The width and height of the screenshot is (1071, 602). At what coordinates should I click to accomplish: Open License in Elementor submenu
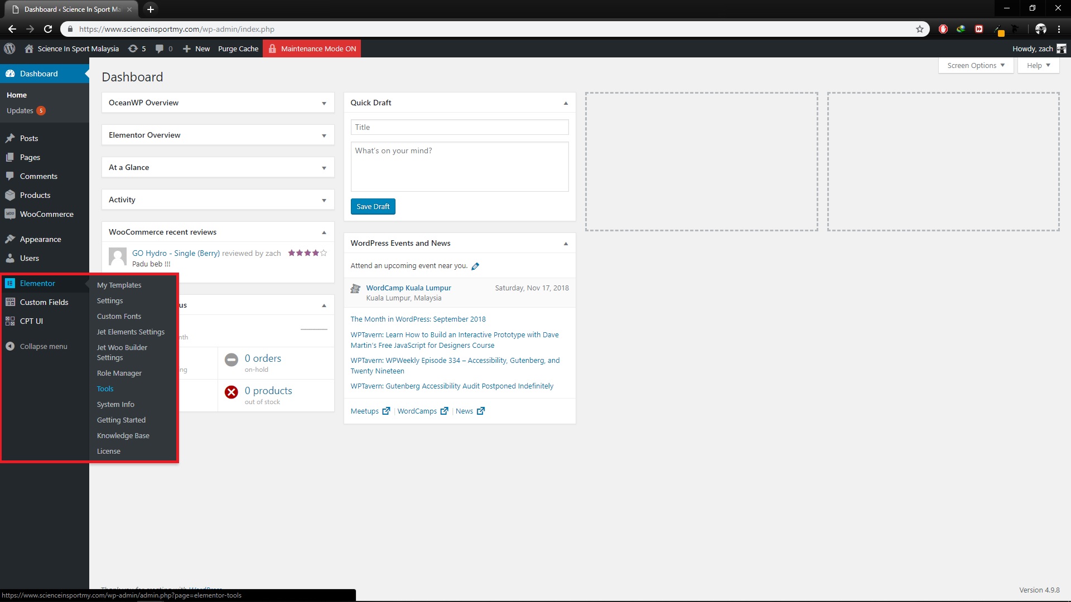click(x=109, y=451)
